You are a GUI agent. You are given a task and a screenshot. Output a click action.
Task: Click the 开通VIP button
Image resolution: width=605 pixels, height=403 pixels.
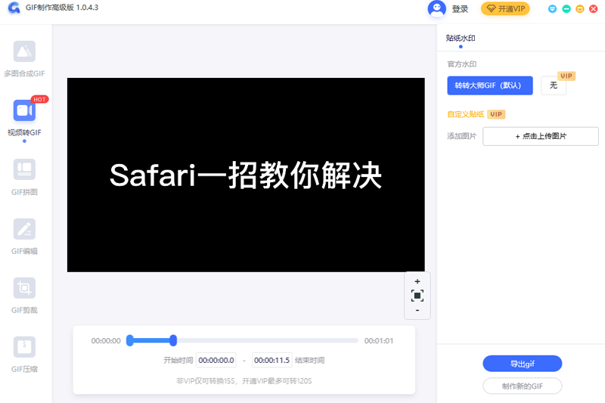(505, 9)
